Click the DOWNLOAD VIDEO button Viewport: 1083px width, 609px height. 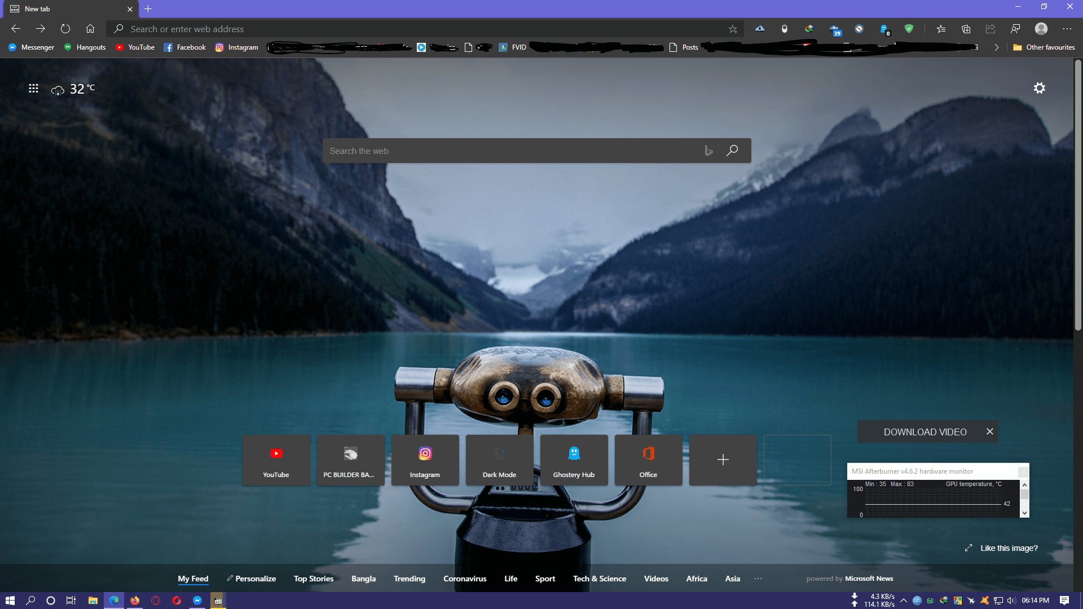(x=924, y=432)
